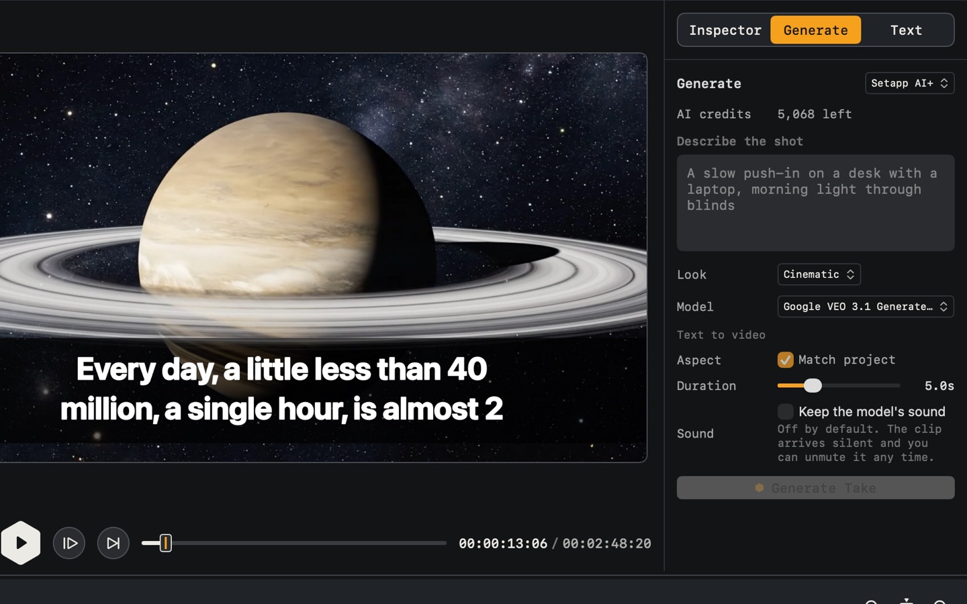Click the subtitle caption on the video
Screen dimensions: 967x604
(x=282, y=389)
